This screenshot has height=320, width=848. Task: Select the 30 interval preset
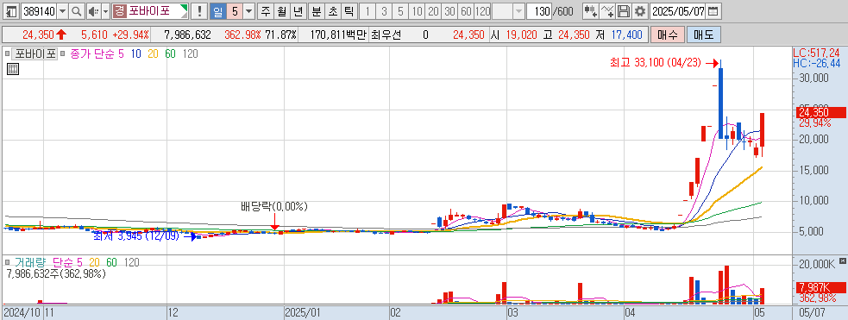click(x=449, y=11)
